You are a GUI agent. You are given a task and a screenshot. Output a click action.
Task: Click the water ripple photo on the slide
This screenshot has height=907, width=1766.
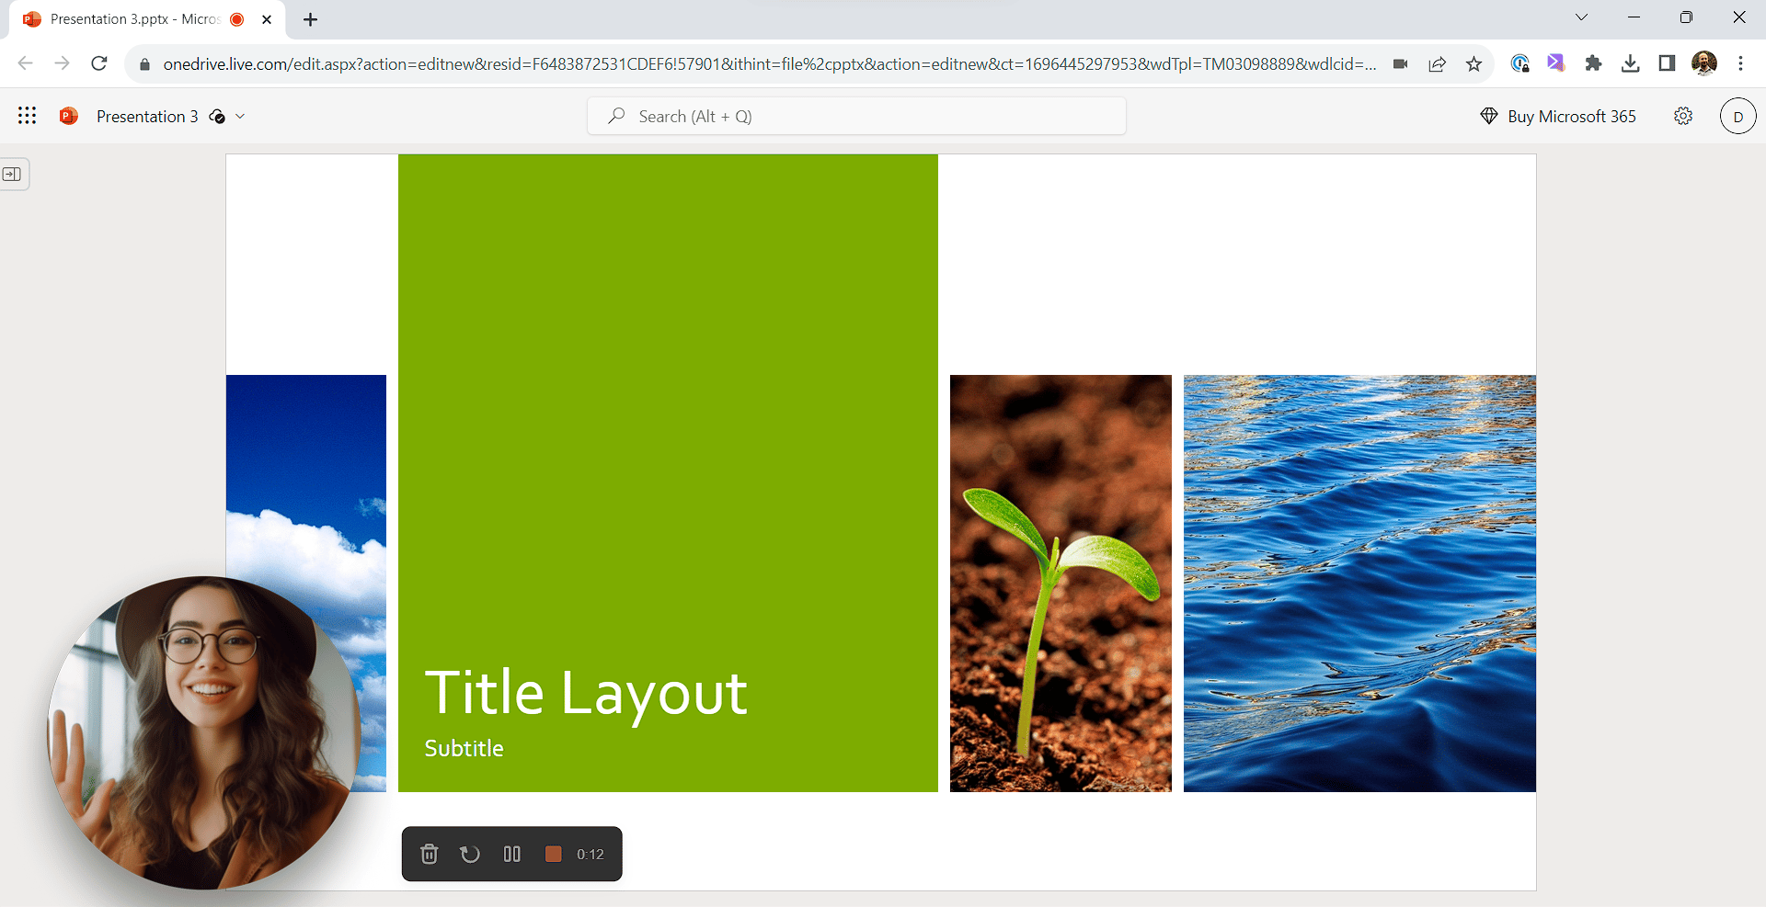1359,584
